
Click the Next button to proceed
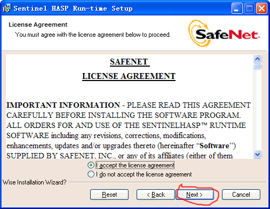click(x=195, y=195)
